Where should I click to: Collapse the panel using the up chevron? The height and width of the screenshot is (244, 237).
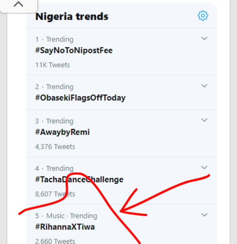coord(18,4)
